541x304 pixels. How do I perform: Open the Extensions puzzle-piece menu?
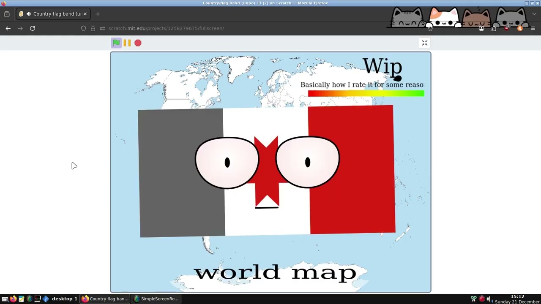[x=494, y=28]
